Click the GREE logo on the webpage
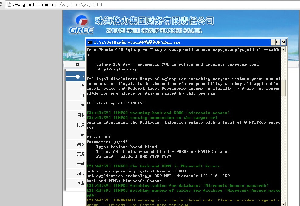 pyautogui.click(x=81, y=25)
